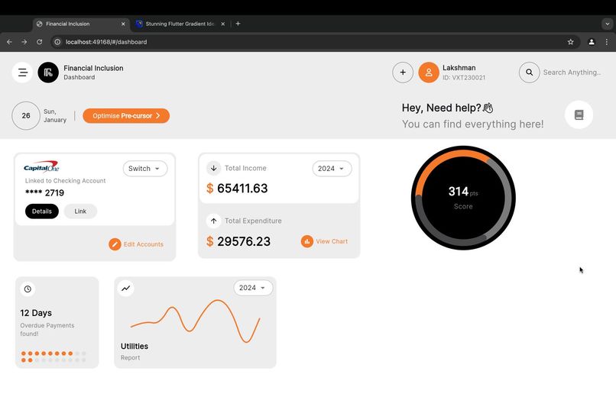Go forward in browser

[24, 42]
